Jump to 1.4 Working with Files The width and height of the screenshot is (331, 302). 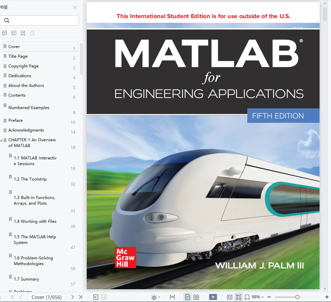click(x=35, y=221)
